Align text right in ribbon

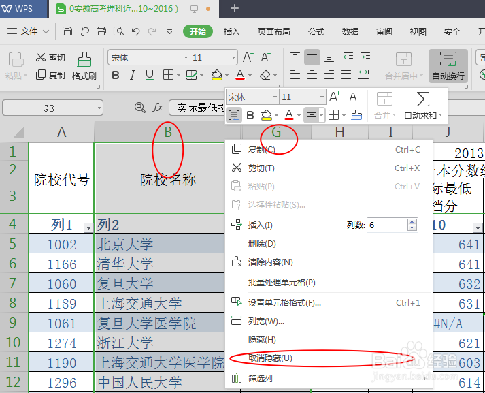[329, 75]
